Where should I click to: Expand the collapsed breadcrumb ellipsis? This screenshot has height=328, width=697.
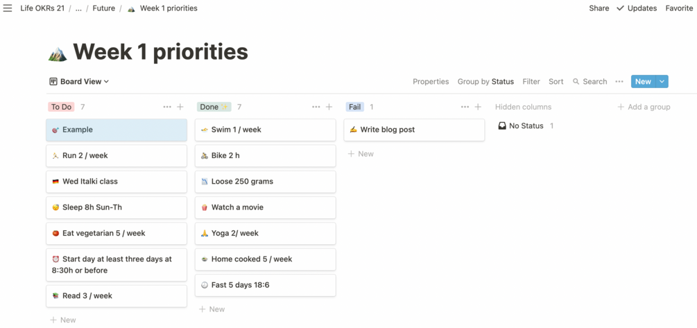tap(78, 8)
